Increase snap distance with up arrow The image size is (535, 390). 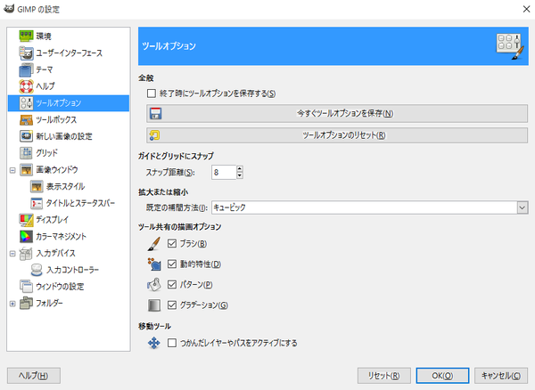pos(240,169)
